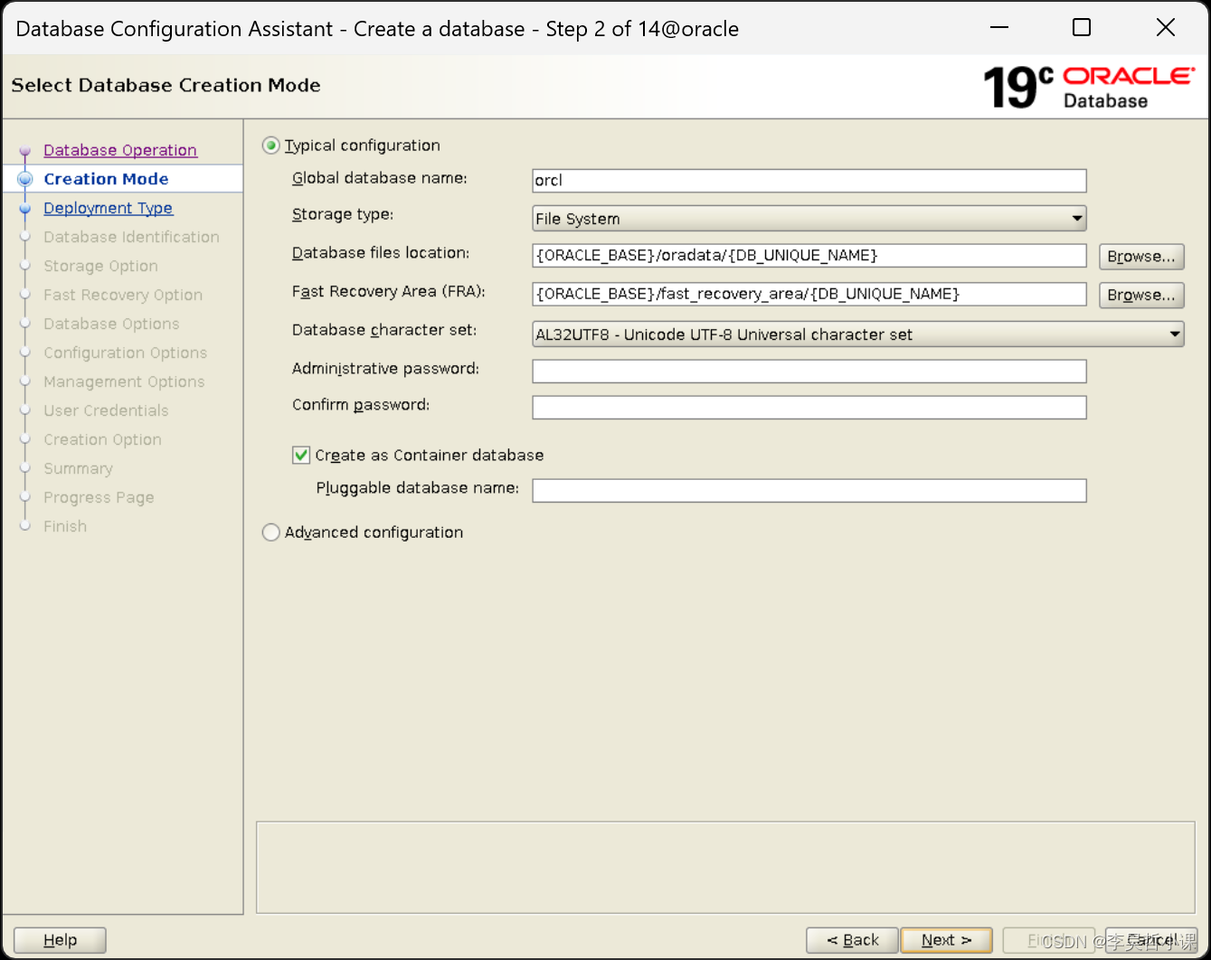Go to Deployment Type step link
Screen dimensions: 1211x960
[108, 208]
